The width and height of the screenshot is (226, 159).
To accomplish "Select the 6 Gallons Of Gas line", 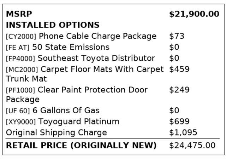I will (x=66, y=110).
